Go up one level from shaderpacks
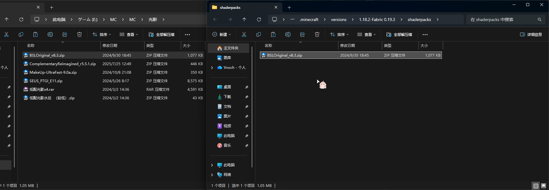Image resolution: width=549 pixels, height=190 pixels. (244, 19)
